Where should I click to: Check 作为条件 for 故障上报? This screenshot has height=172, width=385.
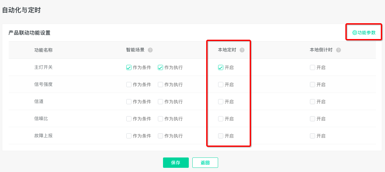tap(129, 136)
